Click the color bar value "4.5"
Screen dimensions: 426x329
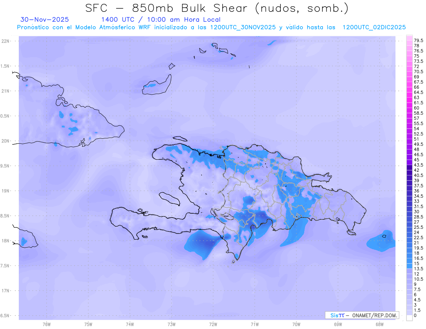[417, 300]
